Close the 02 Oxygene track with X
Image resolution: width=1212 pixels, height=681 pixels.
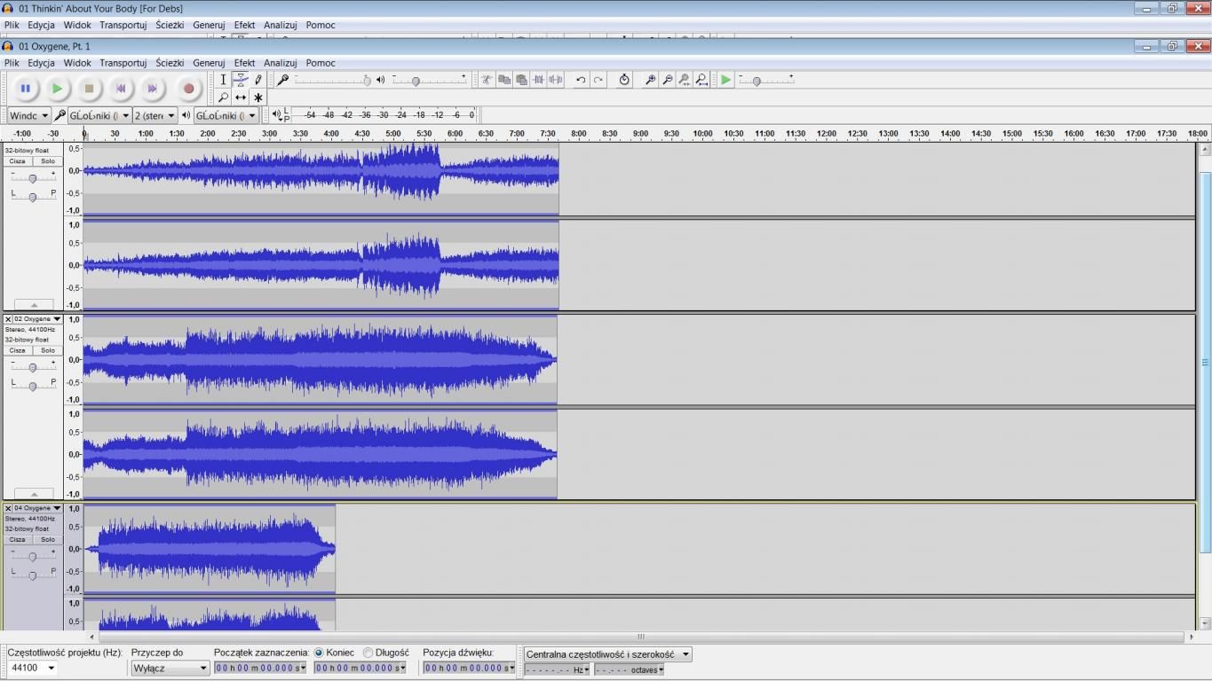[x=8, y=319]
